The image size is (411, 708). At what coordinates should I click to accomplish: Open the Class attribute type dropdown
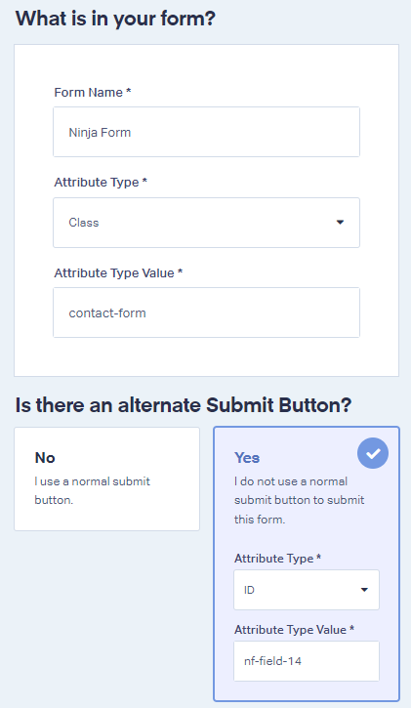pos(206,222)
